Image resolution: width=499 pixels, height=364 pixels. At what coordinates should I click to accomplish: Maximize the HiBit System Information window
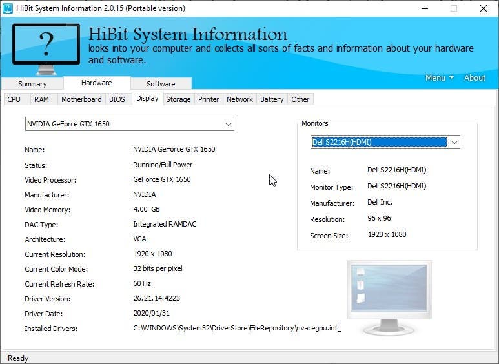coord(454,8)
